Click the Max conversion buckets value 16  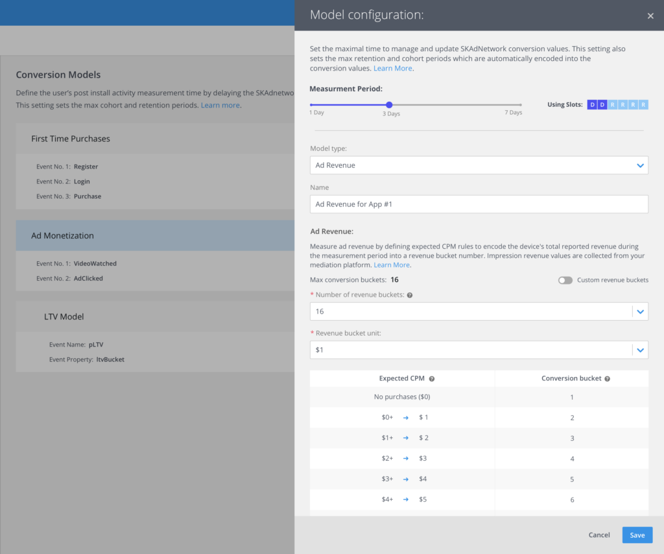pos(394,280)
